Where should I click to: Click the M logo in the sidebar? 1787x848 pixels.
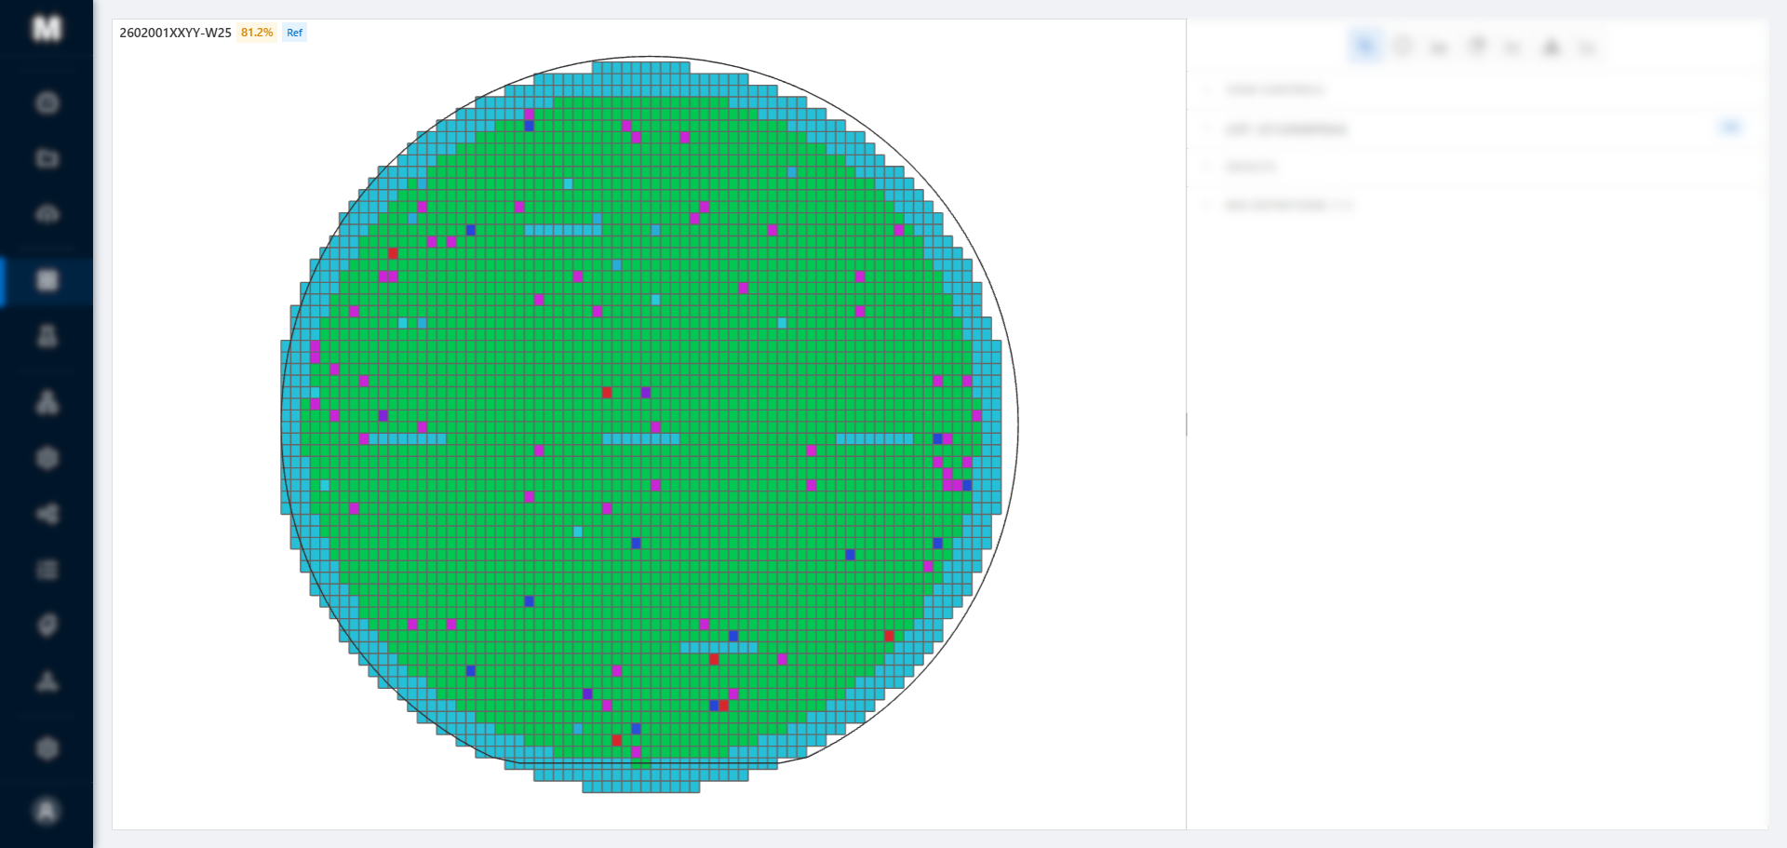tap(47, 29)
